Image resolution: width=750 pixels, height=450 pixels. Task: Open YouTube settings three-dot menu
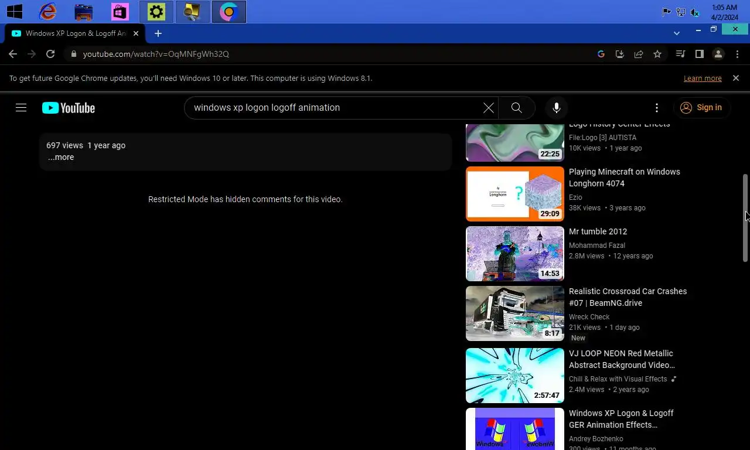click(657, 108)
